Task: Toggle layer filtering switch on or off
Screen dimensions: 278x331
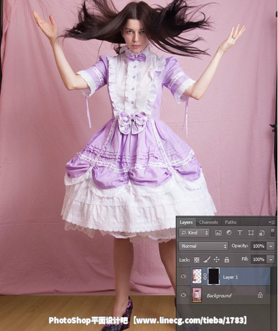Action: click(273, 232)
